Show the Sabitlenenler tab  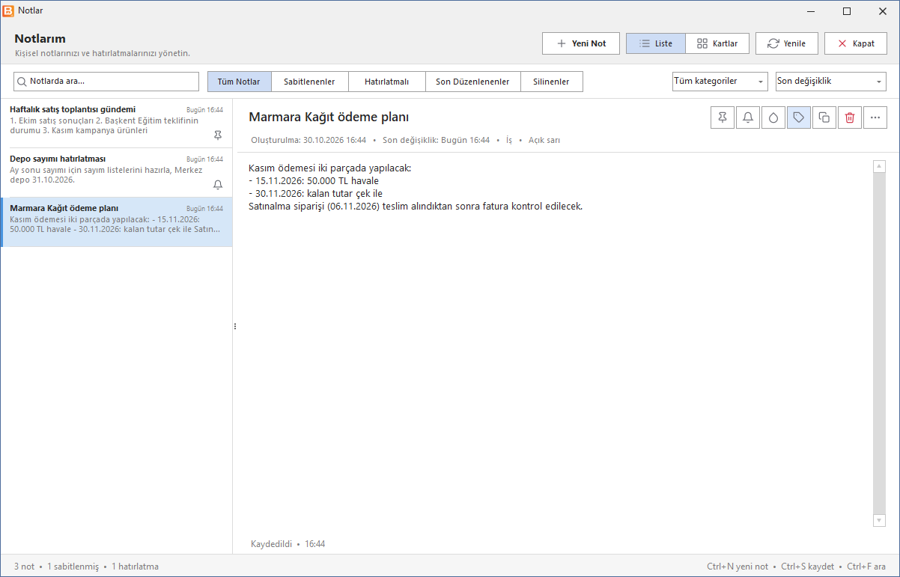click(309, 82)
